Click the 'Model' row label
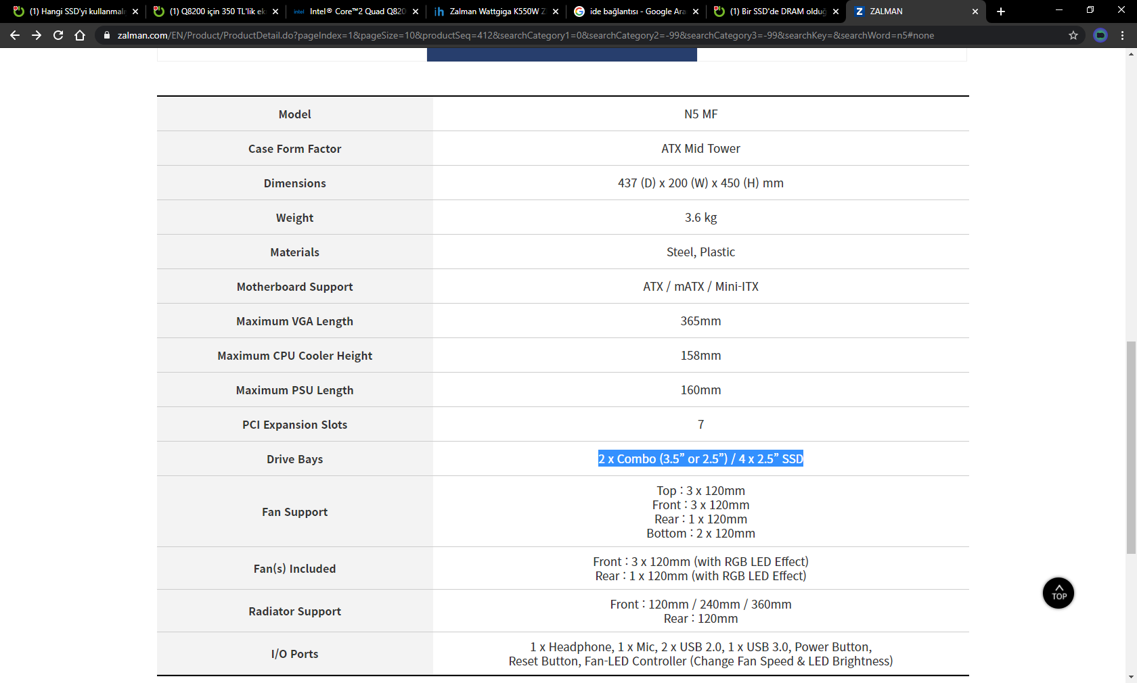 pyautogui.click(x=294, y=114)
